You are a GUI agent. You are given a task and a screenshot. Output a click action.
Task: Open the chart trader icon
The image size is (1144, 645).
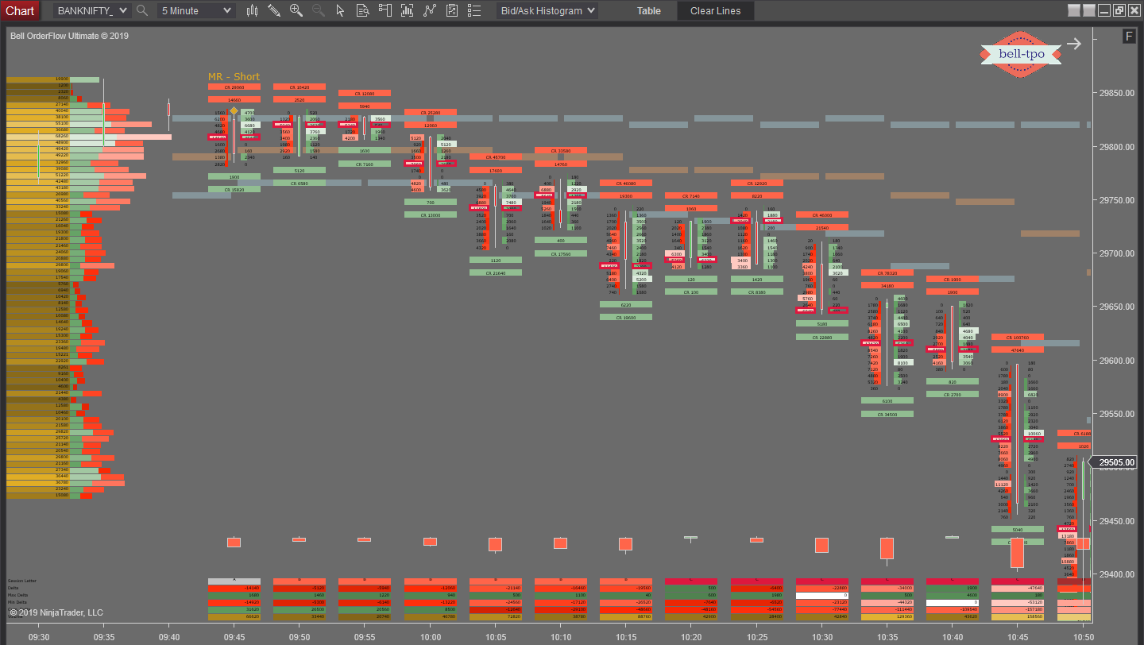click(x=385, y=11)
